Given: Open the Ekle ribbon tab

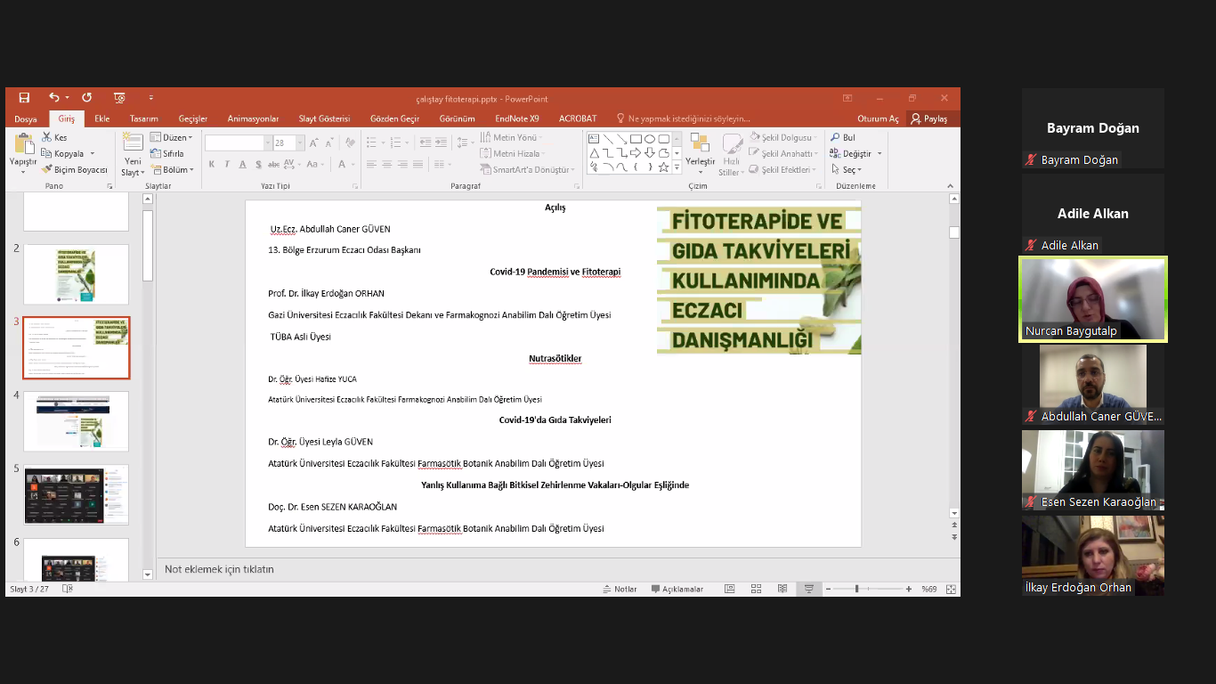Looking at the screenshot, I should (x=102, y=118).
